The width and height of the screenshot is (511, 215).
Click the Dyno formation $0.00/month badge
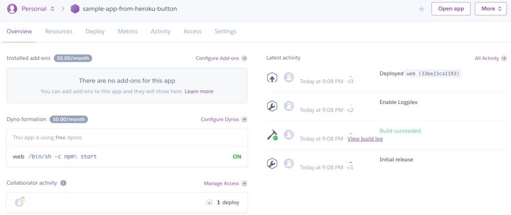(69, 119)
